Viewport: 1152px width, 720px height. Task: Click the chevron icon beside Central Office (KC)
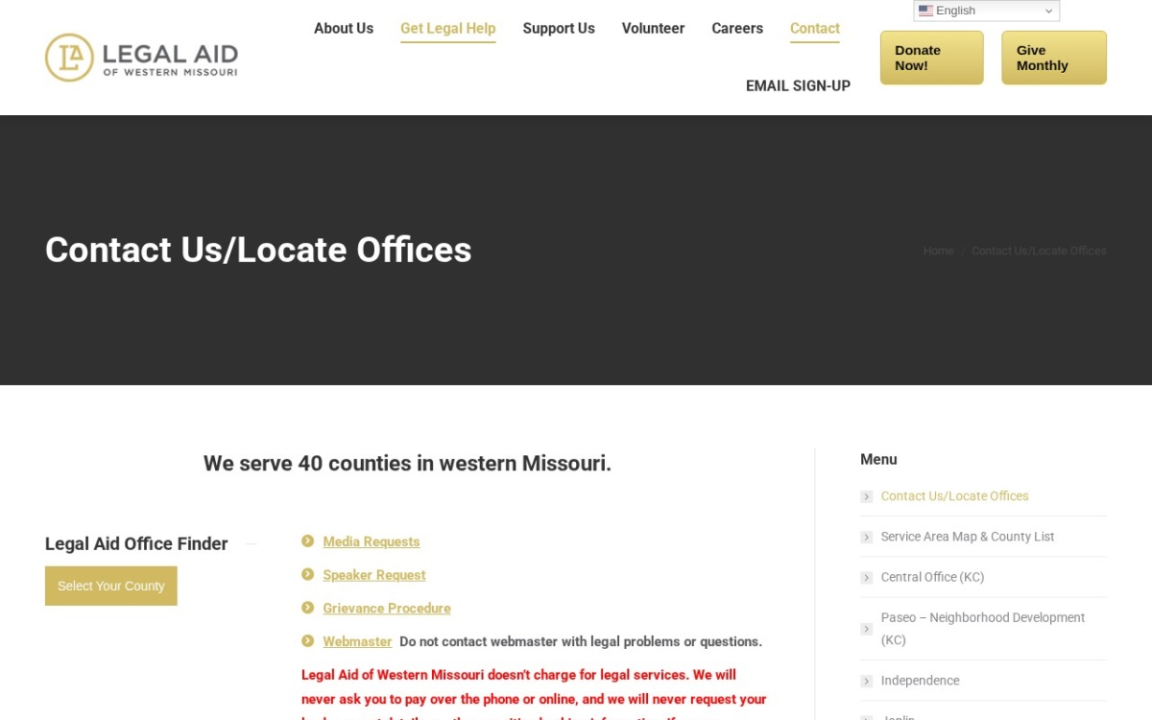866,577
